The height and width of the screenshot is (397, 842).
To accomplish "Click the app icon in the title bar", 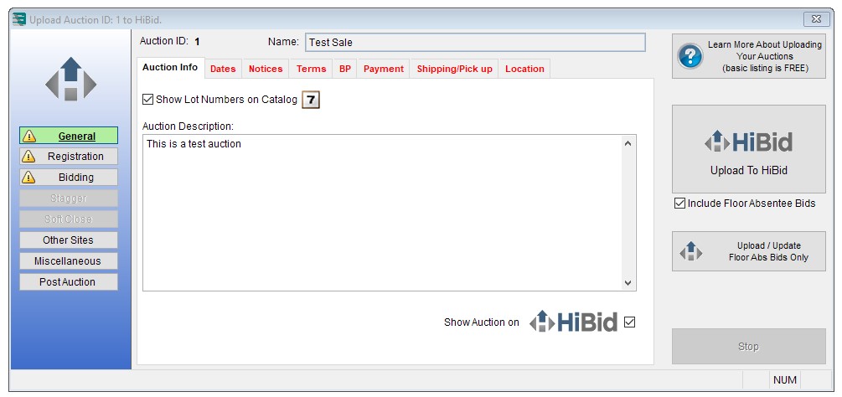I will [x=18, y=19].
